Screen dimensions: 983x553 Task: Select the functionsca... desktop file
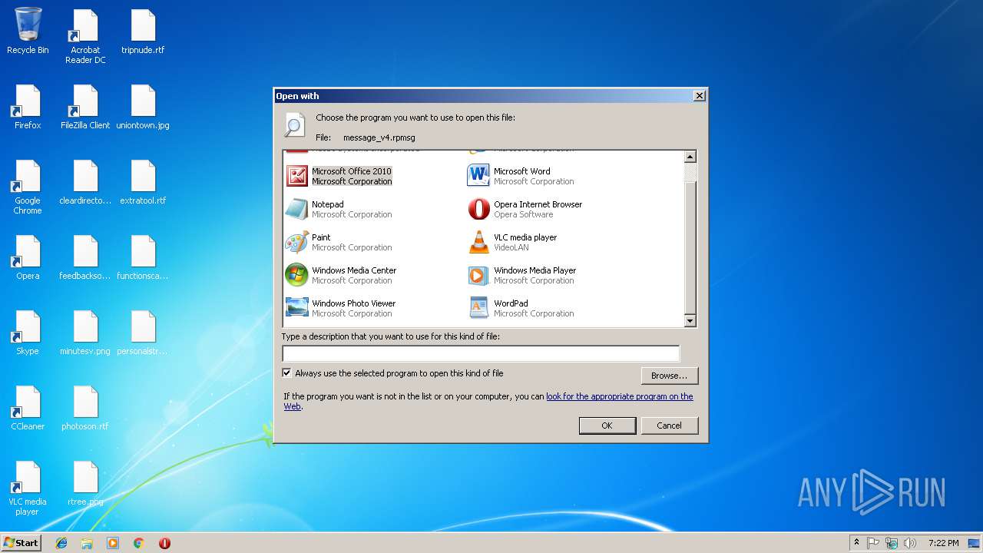click(143, 257)
